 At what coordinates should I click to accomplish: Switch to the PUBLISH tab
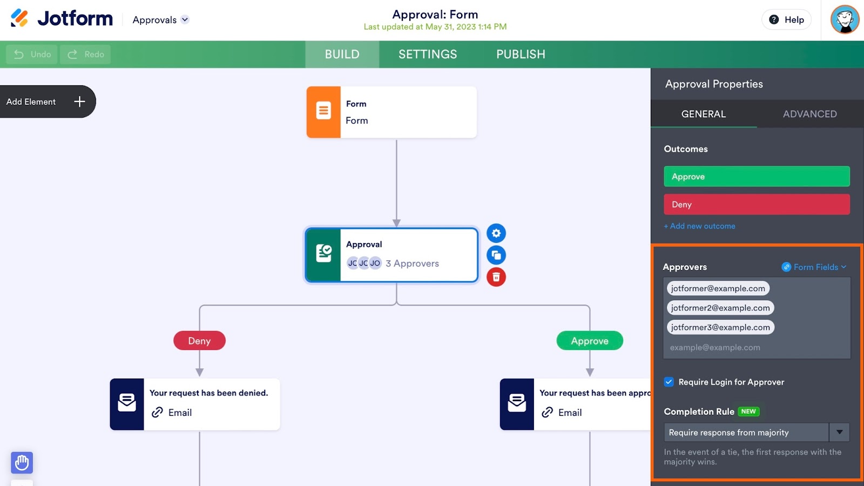521,55
